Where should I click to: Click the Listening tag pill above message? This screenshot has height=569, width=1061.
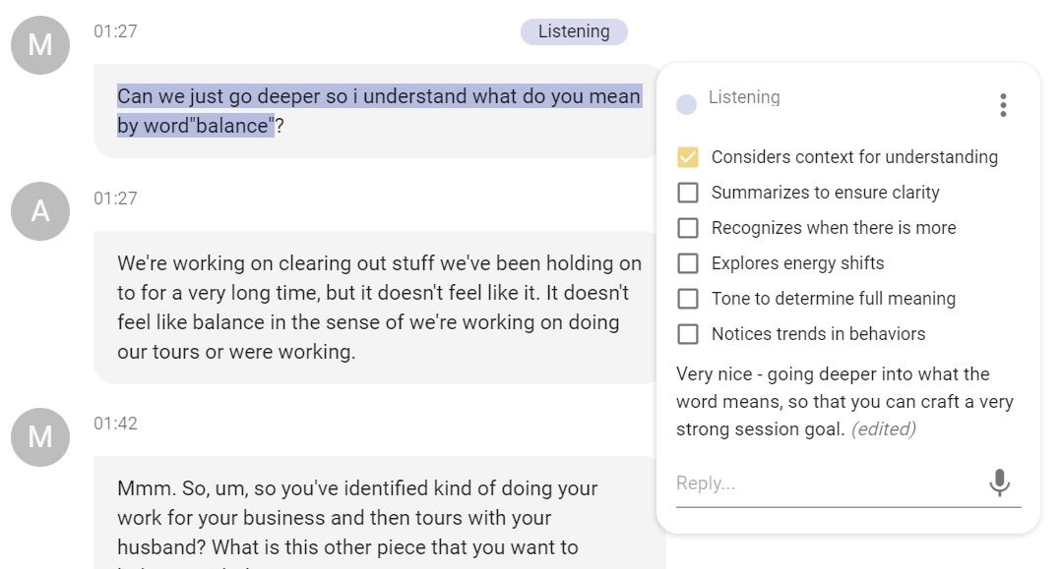tap(574, 31)
